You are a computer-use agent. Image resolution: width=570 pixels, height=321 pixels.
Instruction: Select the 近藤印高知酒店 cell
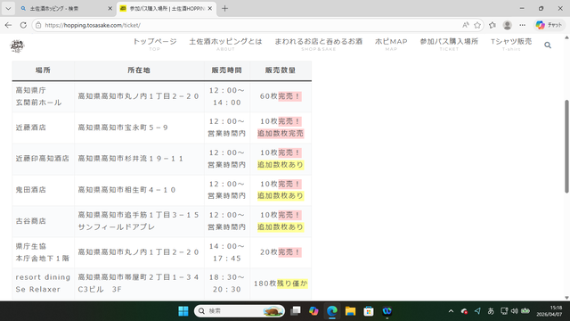coord(43,159)
